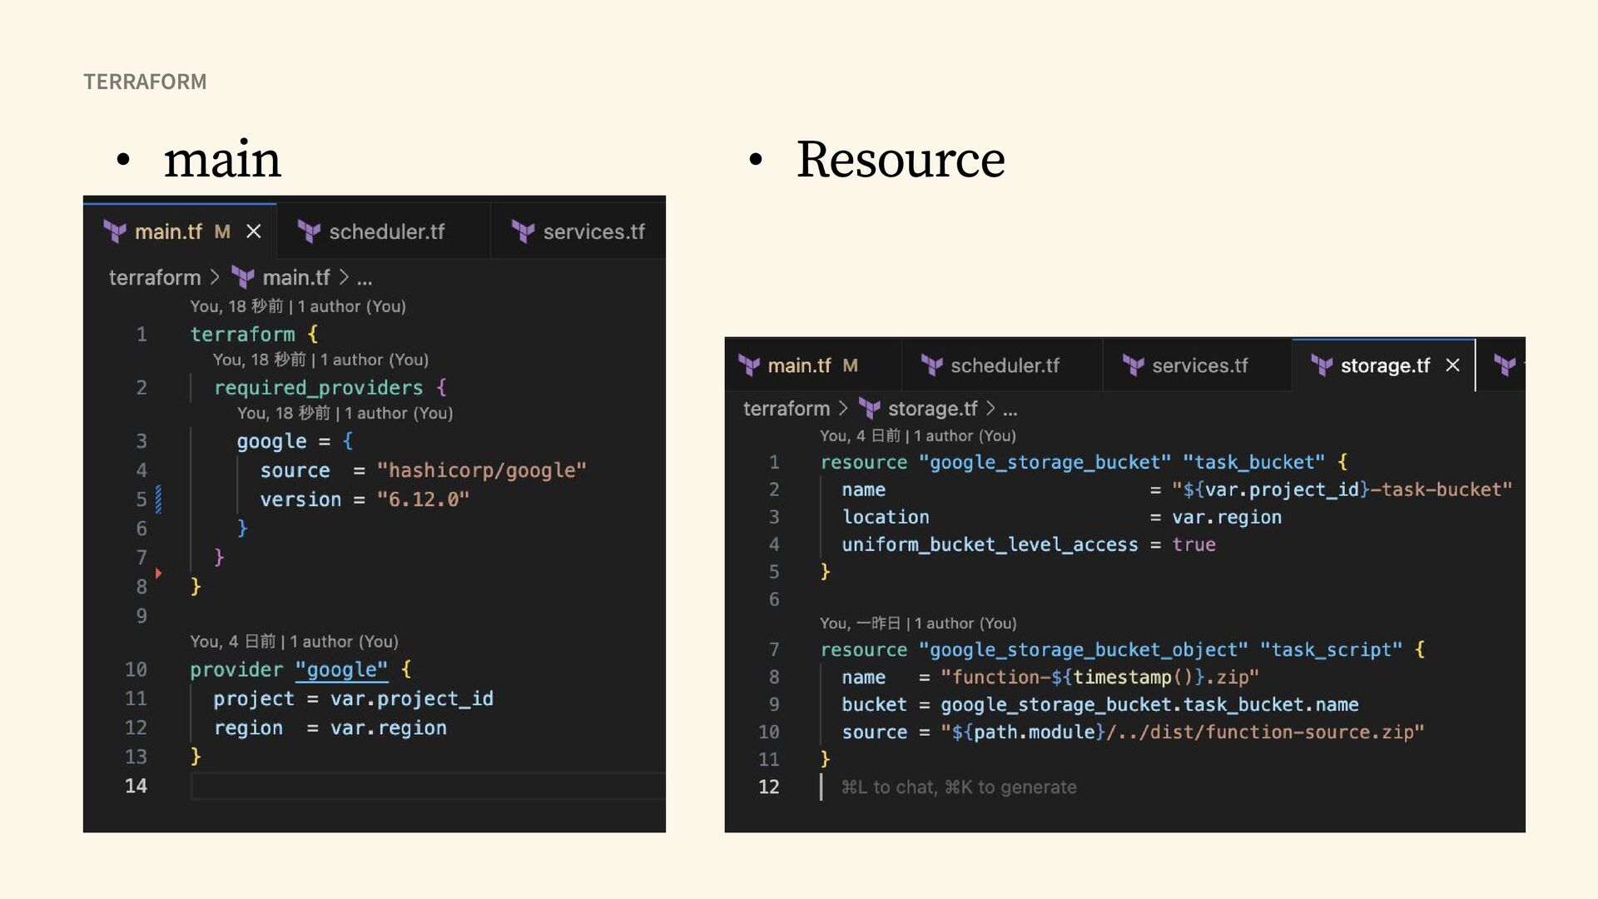This screenshot has height=899, width=1598.
Task: Click "task_bucket" resource name
Action: point(1253,463)
